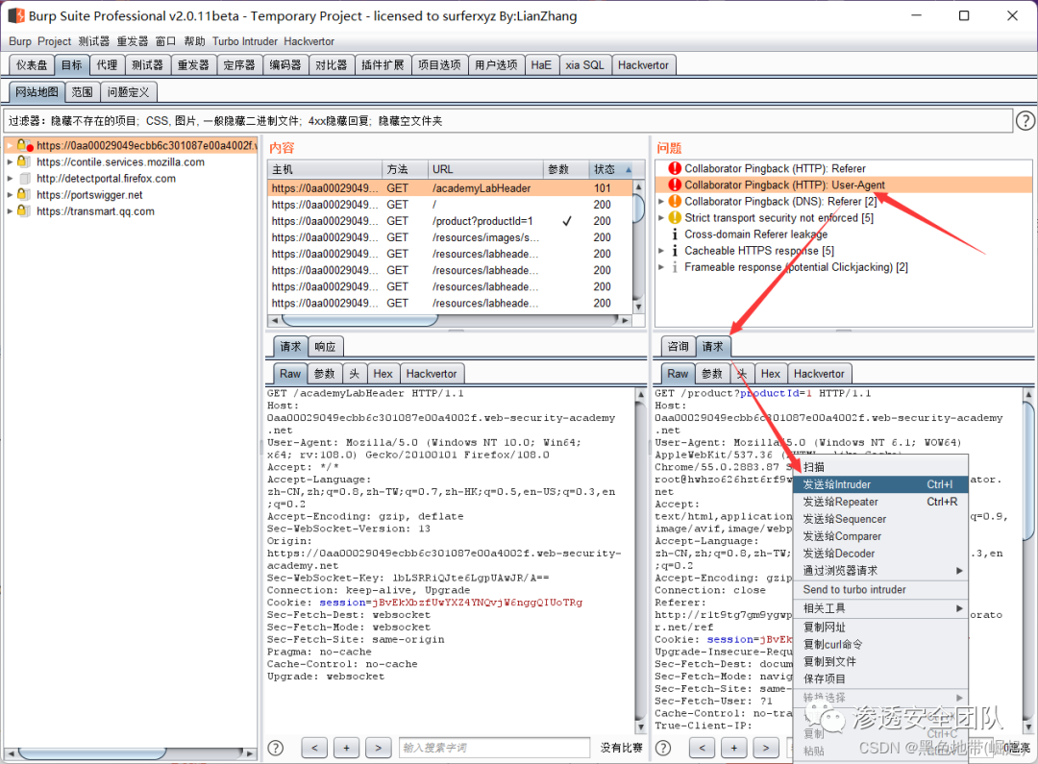This screenshot has height=764, width=1038.
Task: Open the 咨询 tab in issues pane
Action: [678, 346]
